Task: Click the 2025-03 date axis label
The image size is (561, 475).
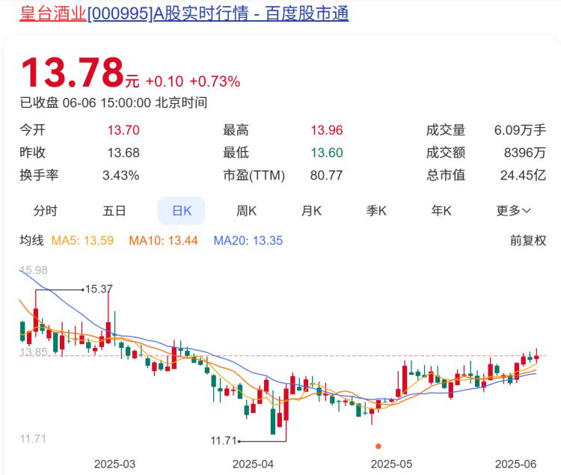Action: pyautogui.click(x=115, y=465)
